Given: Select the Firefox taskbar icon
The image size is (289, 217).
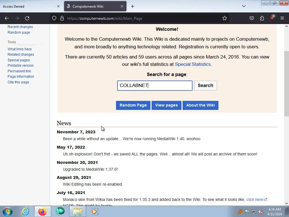Looking at the screenshot, I should 42,211.
